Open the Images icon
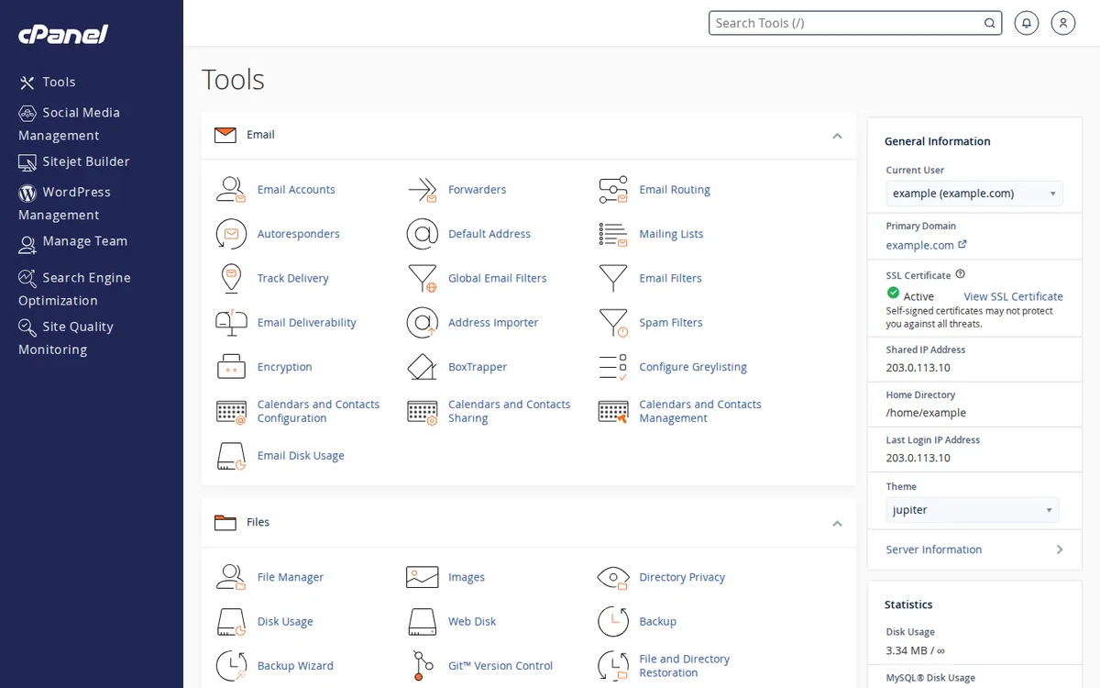The image size is (1100, 688). click(x=422, y=577)
